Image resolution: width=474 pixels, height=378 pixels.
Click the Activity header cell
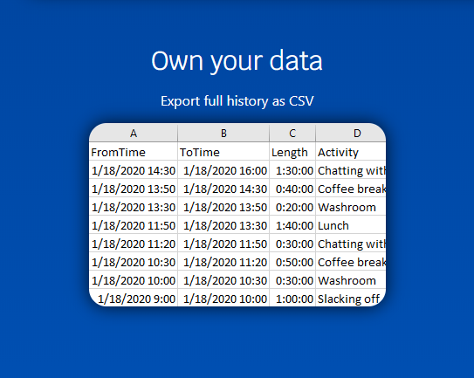click(x=351, y=152)
